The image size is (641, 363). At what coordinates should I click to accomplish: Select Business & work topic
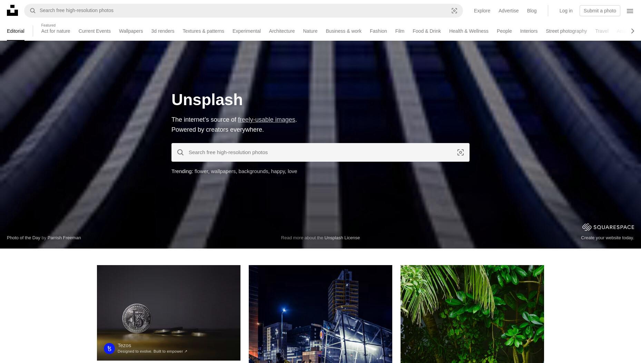(344, 31)
